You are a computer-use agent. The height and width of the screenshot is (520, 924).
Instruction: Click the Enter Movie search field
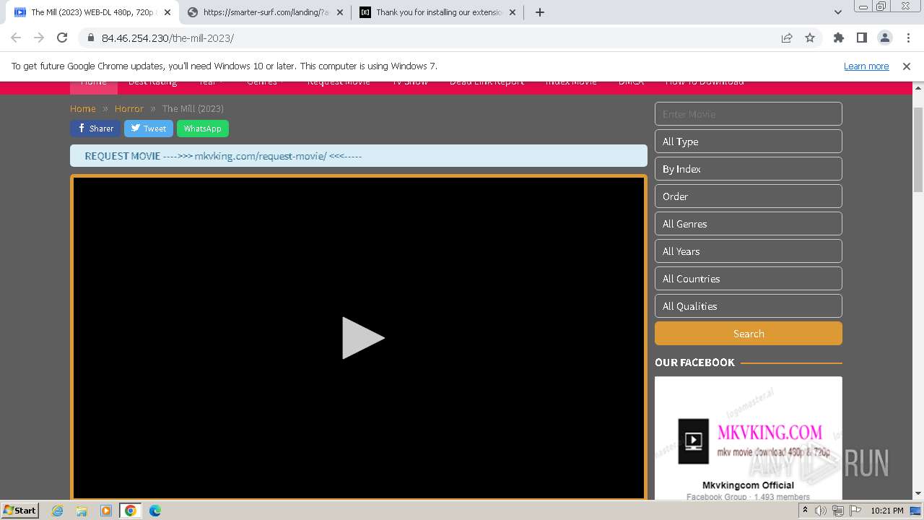click(x=749, y=114)
